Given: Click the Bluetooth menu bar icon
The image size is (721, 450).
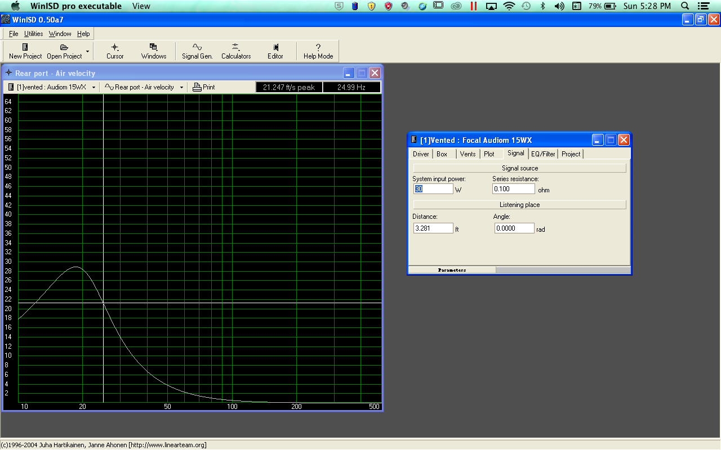Looking at the screenshot, I should [x=542, y=6].
